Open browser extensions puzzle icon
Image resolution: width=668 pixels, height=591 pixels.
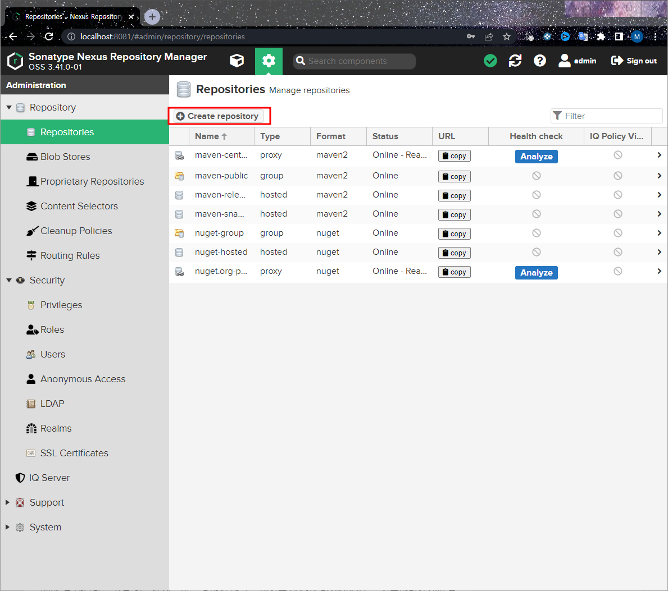601,36
